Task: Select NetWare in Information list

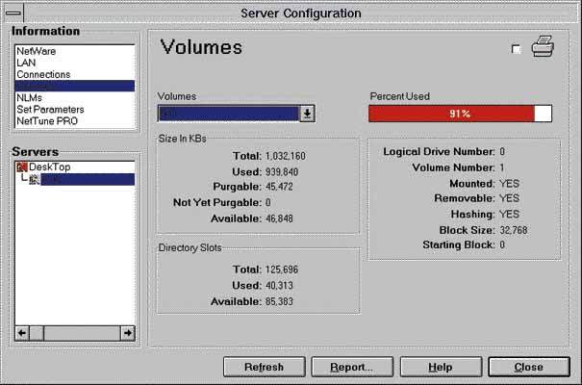Action: pyautogui.click(x=35, y=51)
